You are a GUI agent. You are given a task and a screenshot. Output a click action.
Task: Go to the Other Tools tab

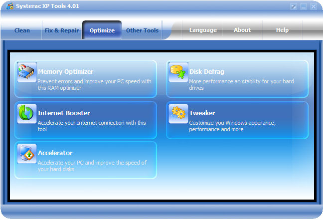pos(142,30)
